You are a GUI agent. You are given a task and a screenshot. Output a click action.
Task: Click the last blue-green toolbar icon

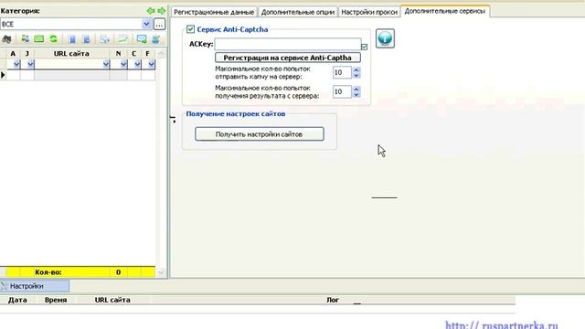tap(155, 39)
